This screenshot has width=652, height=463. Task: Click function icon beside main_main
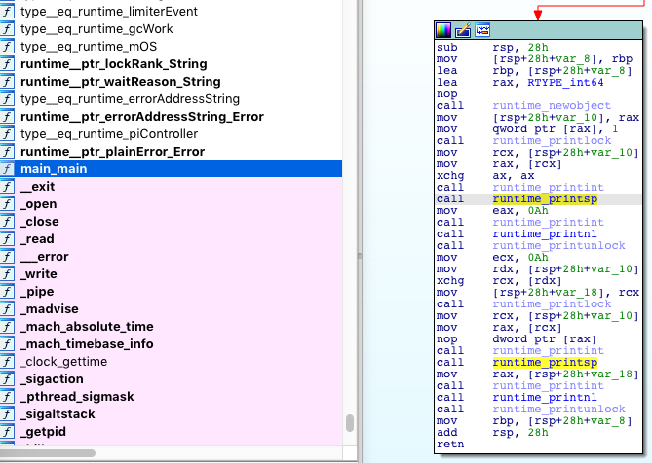click(7, 169)
